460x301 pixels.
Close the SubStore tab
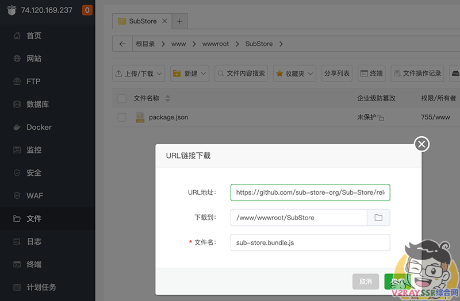(164, 21)
